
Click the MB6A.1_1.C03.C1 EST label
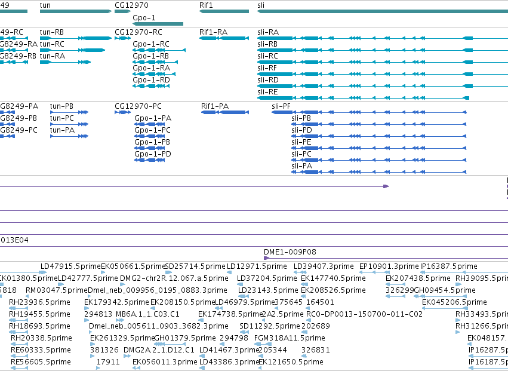pos(147,314)
